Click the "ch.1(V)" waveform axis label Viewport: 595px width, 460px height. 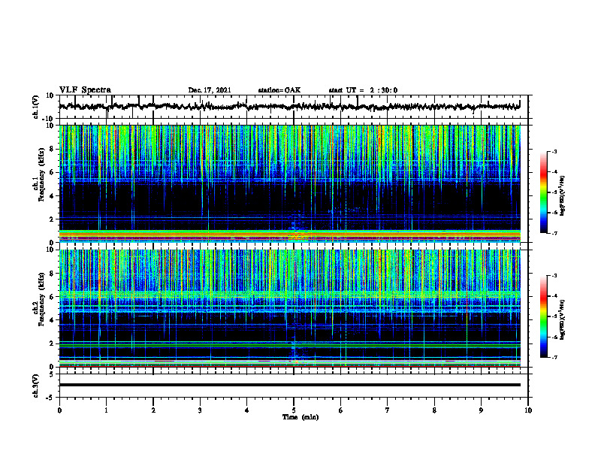pyautogui.click(x=36, y=107)
